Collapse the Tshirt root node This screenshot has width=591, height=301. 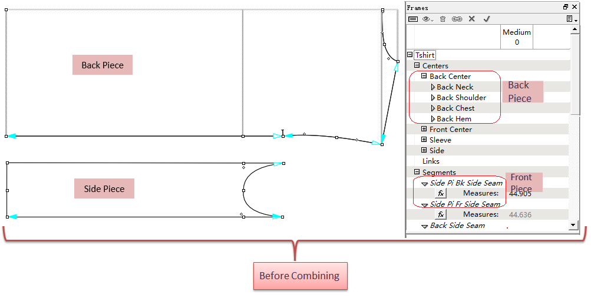point(410,55)
